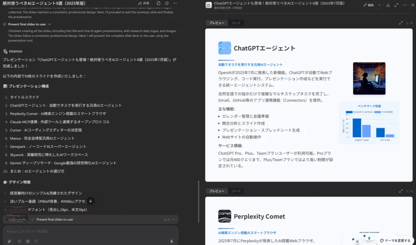Star this chat as a favorite

pos(167,3)
